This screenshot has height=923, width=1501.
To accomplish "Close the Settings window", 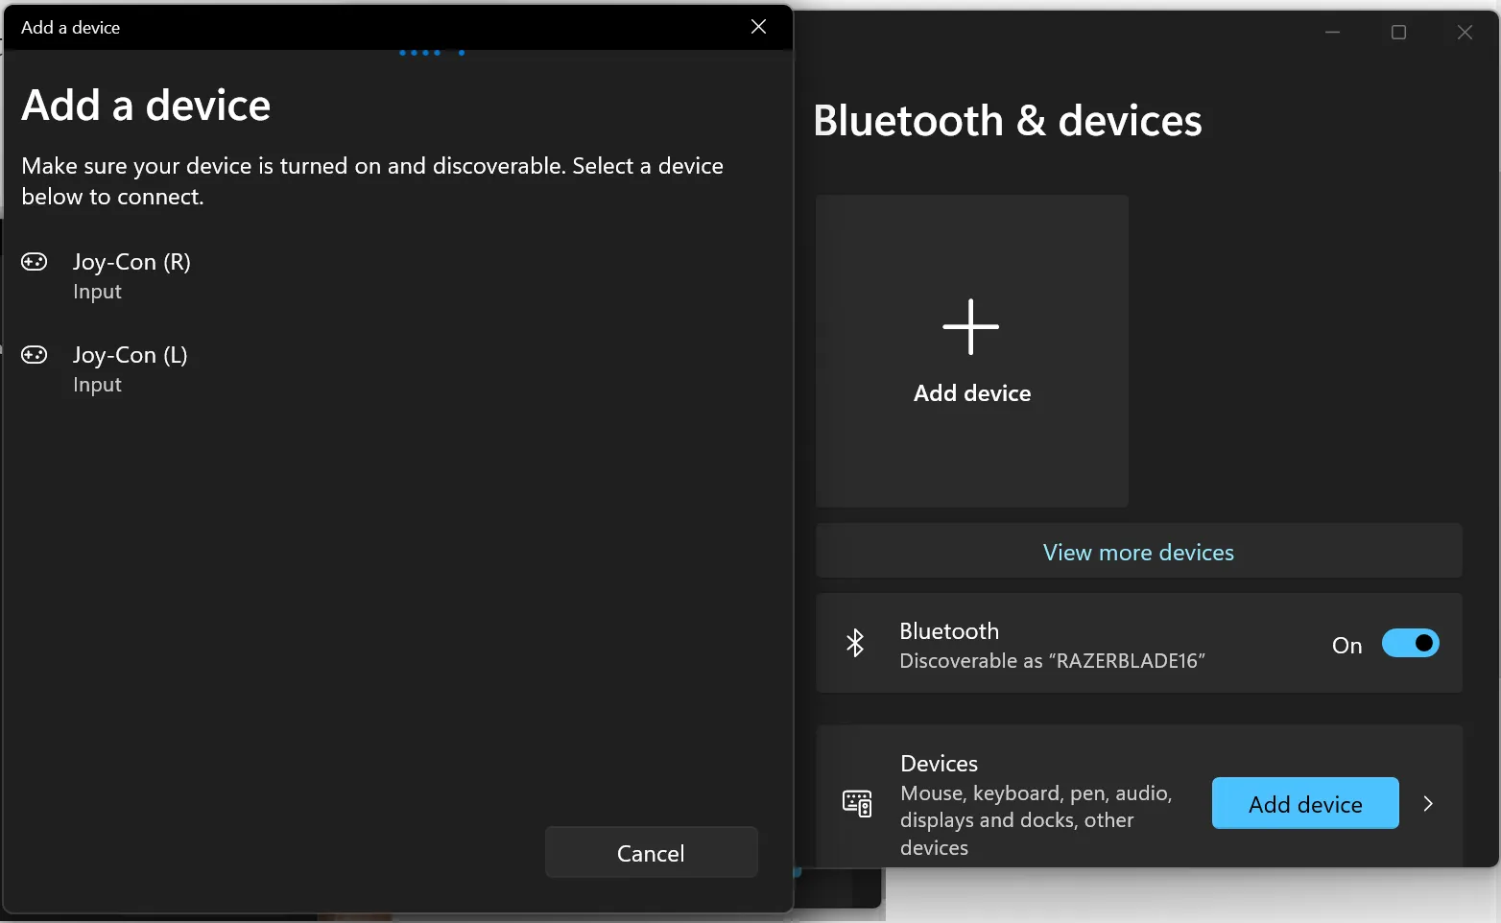I will click(1465, 33).
